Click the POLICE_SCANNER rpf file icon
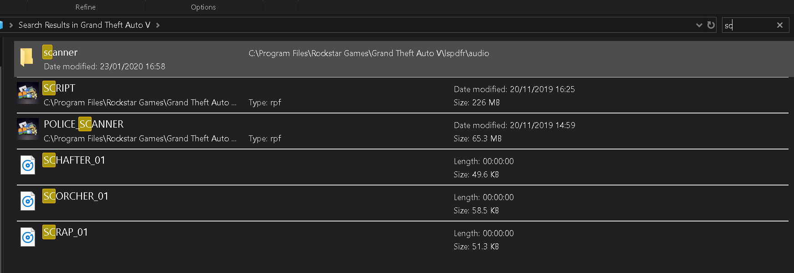This screenshot has width=794, height=273. coord(27,129)
